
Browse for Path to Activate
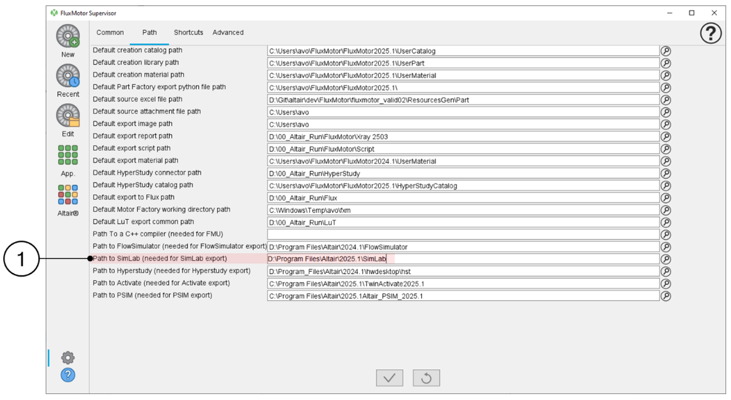tap(666, 284)
